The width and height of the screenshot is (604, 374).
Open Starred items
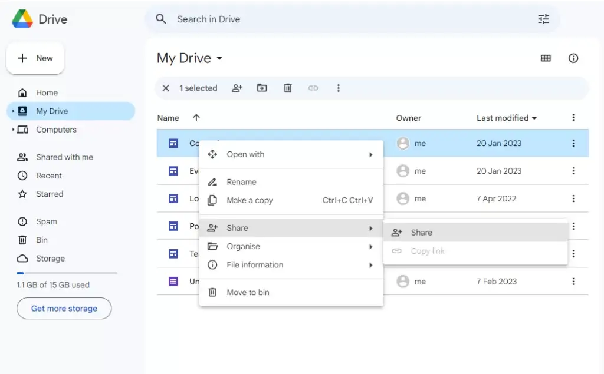coord(71,194)
